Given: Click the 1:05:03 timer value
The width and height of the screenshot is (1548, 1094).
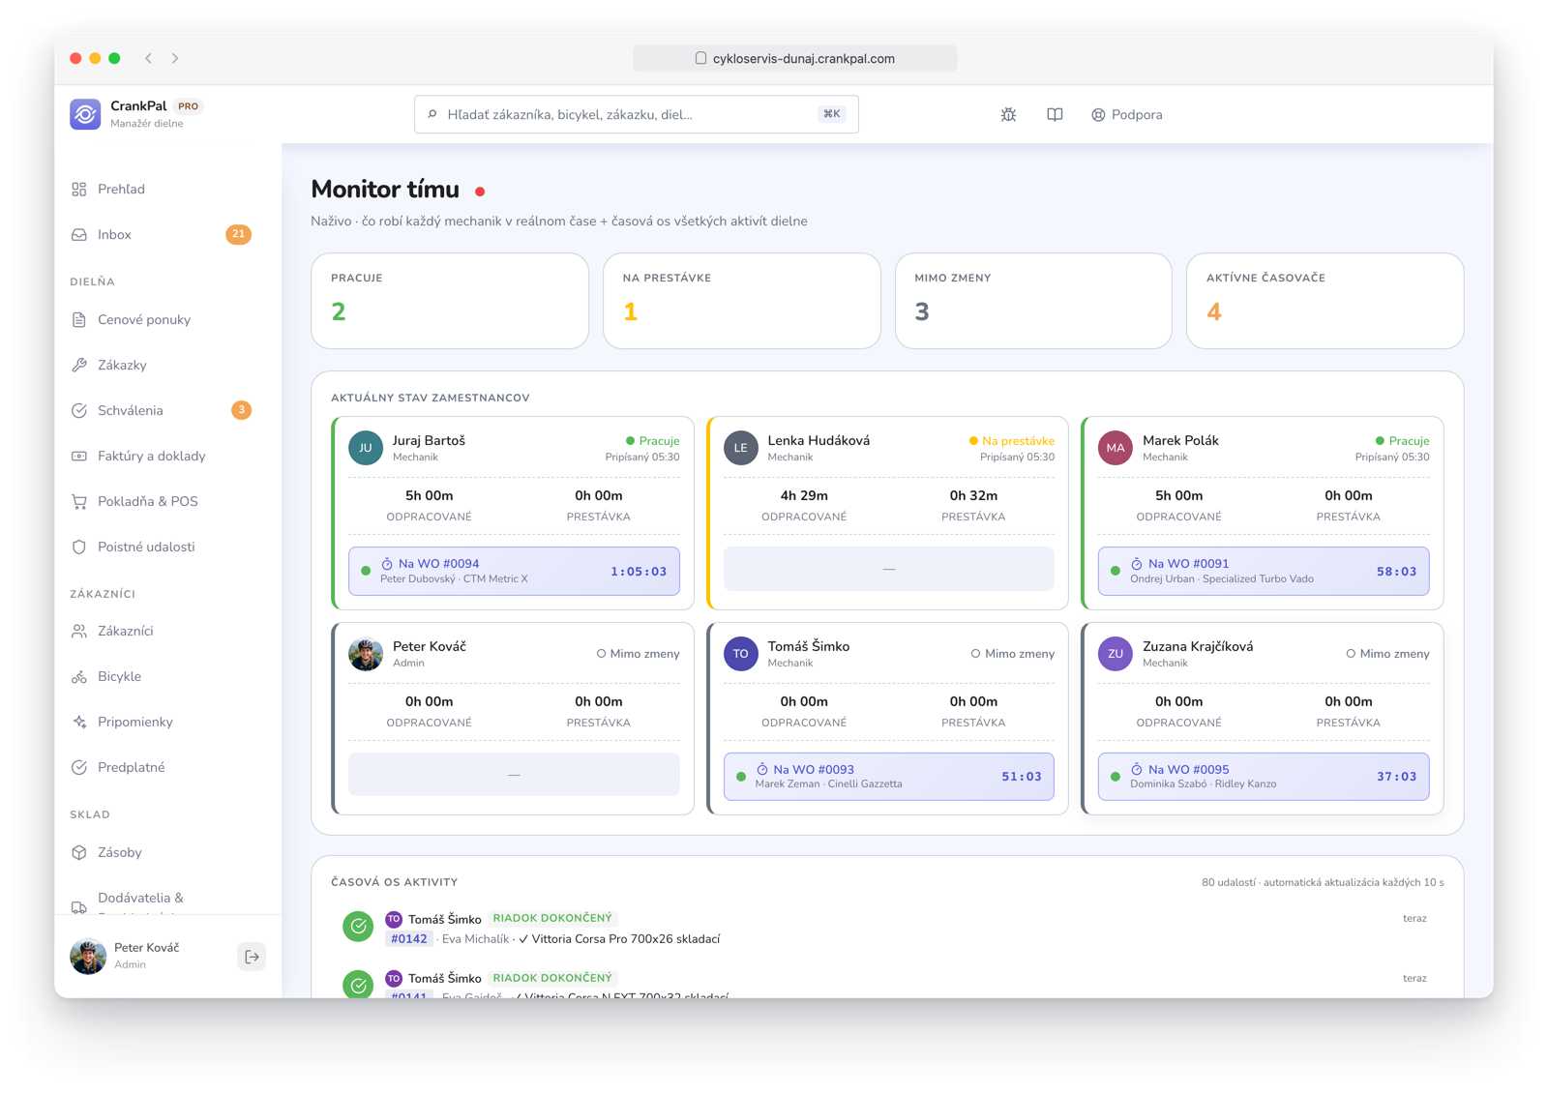Looking at the screenshot, I should pyautogui.click(x=639, y=572).
